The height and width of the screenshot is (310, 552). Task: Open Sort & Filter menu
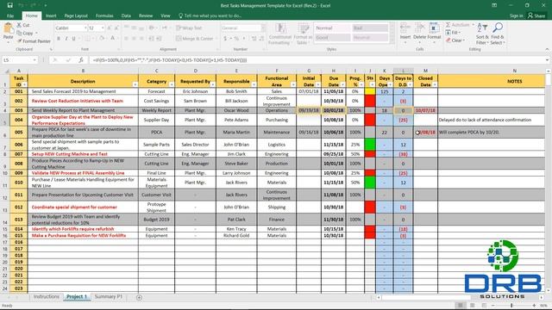click(x=482, y=34)
